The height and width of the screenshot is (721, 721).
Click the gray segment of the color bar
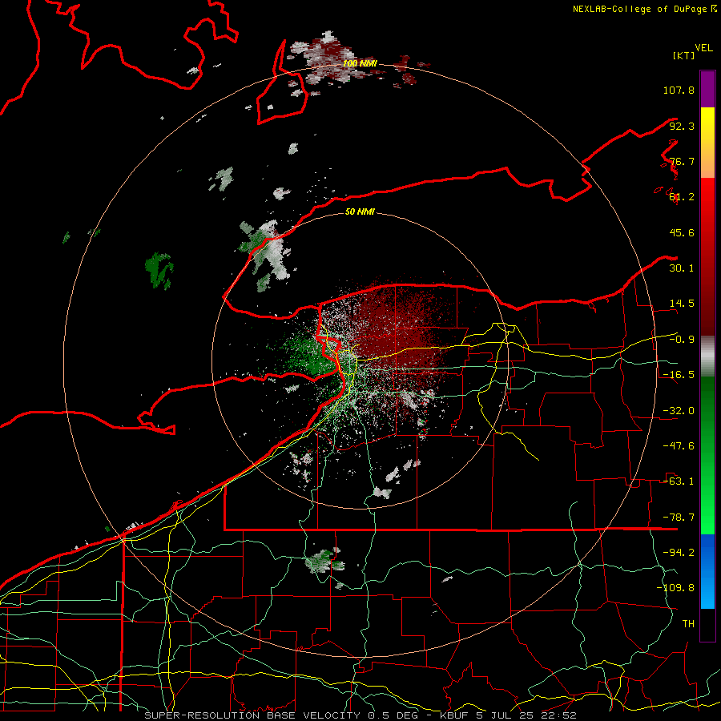(x=707, y=356)
